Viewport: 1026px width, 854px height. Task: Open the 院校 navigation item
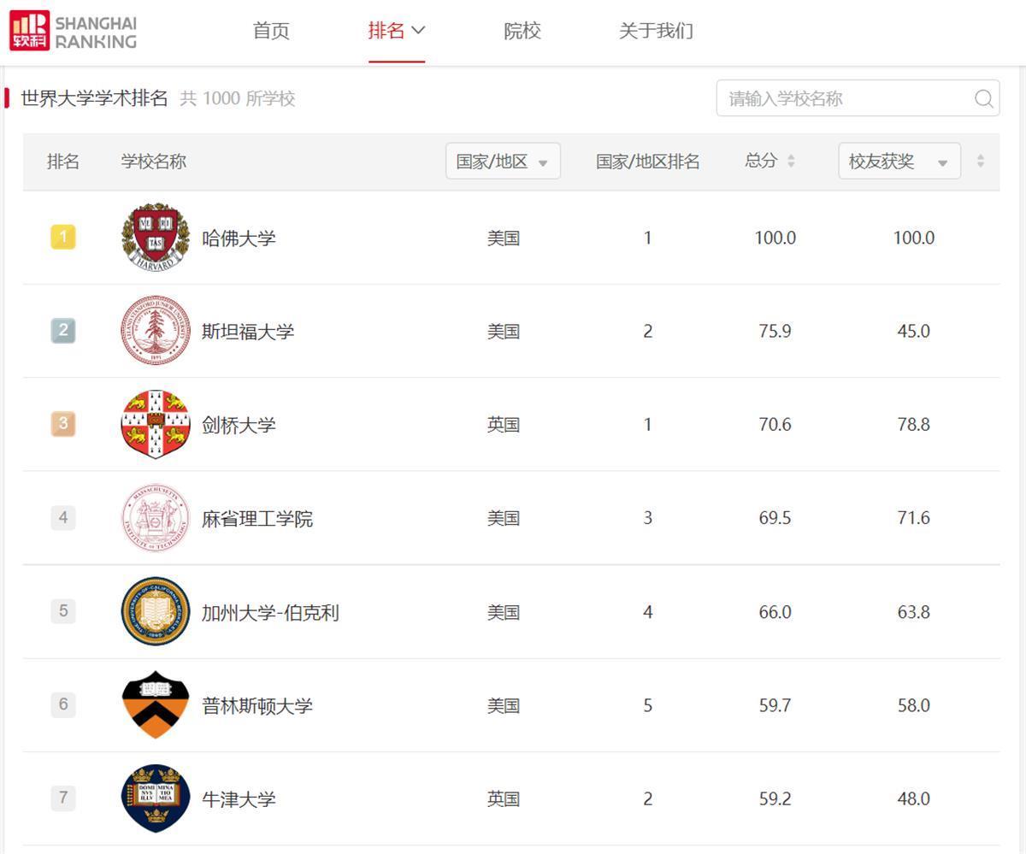[x=522, y=31]
